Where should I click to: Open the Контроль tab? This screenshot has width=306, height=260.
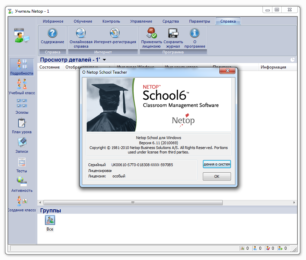tap(111, 21)
